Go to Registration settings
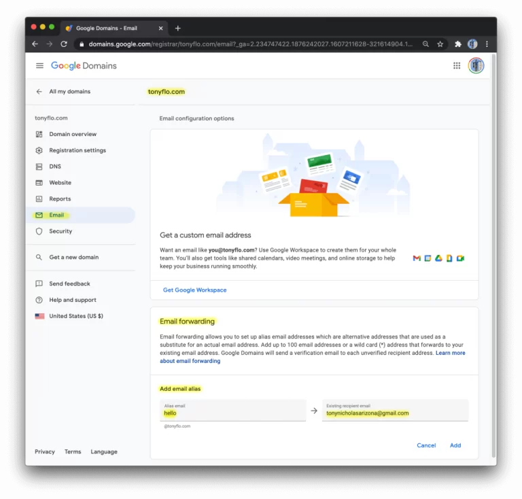522x499 pixels. [x=77, y=150]
